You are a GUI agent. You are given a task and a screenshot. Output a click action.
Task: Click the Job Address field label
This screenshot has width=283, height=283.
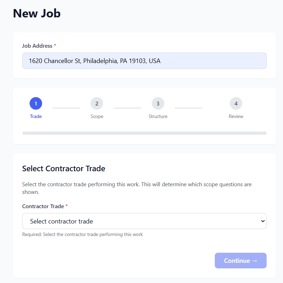coord(37,46)
